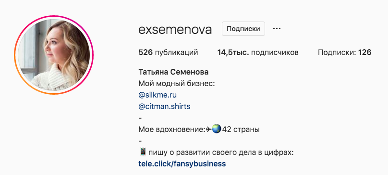The image size is (388, 175).
Task: Click the airplane emoji in the bio
Action: pos(209,129)
